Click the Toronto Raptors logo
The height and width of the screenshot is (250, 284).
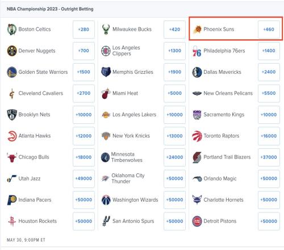(x=197, y=136)
